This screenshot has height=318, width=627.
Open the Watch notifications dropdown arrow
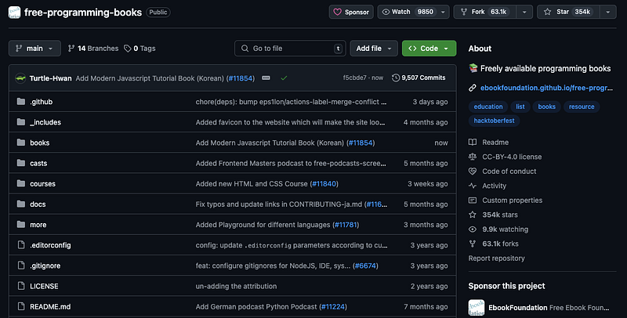[x=443, y=12]
